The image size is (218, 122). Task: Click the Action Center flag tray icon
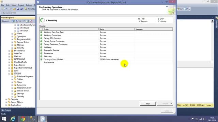[193, 119]
